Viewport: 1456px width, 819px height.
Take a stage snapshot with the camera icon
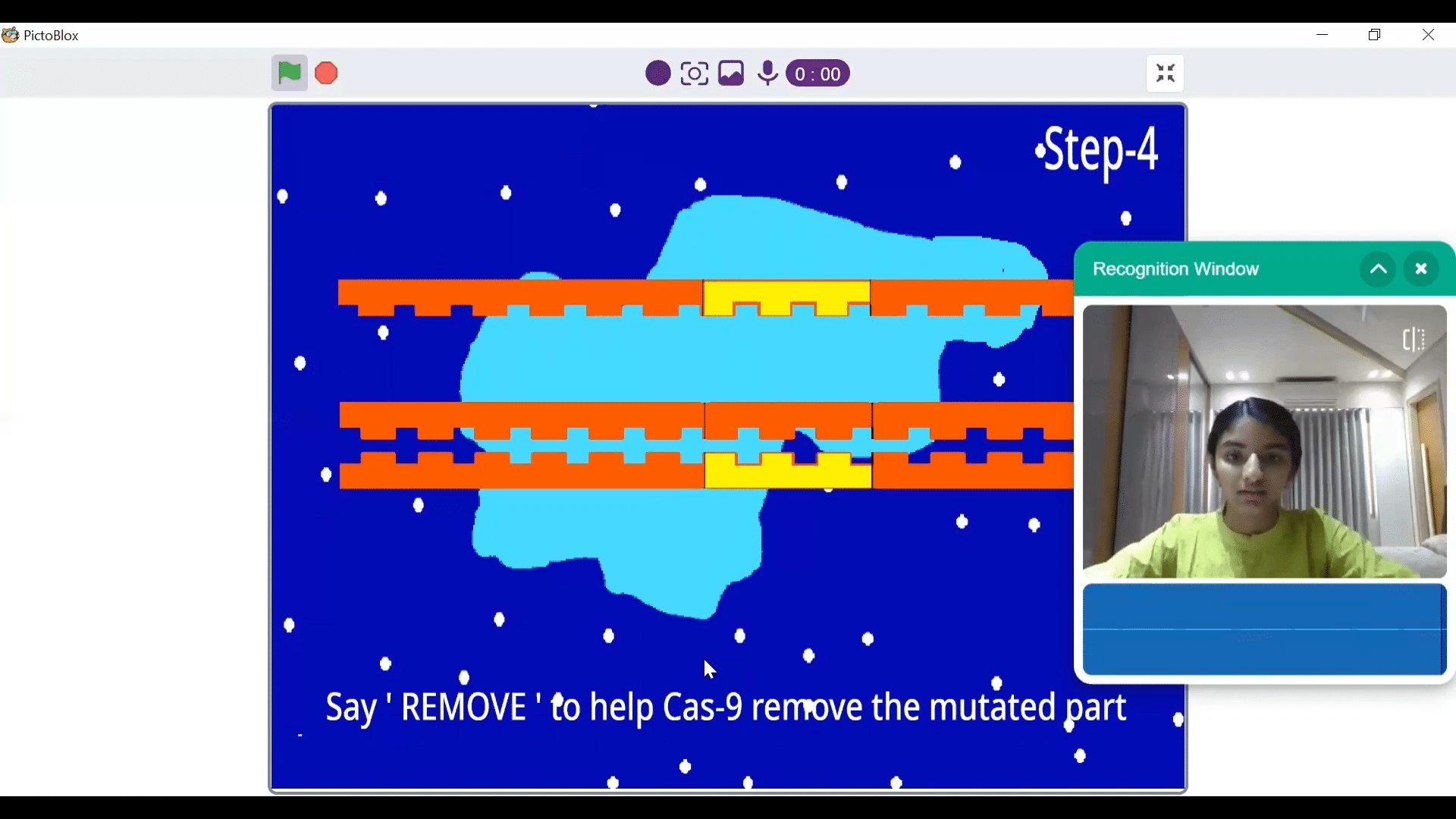pos(694,72)
